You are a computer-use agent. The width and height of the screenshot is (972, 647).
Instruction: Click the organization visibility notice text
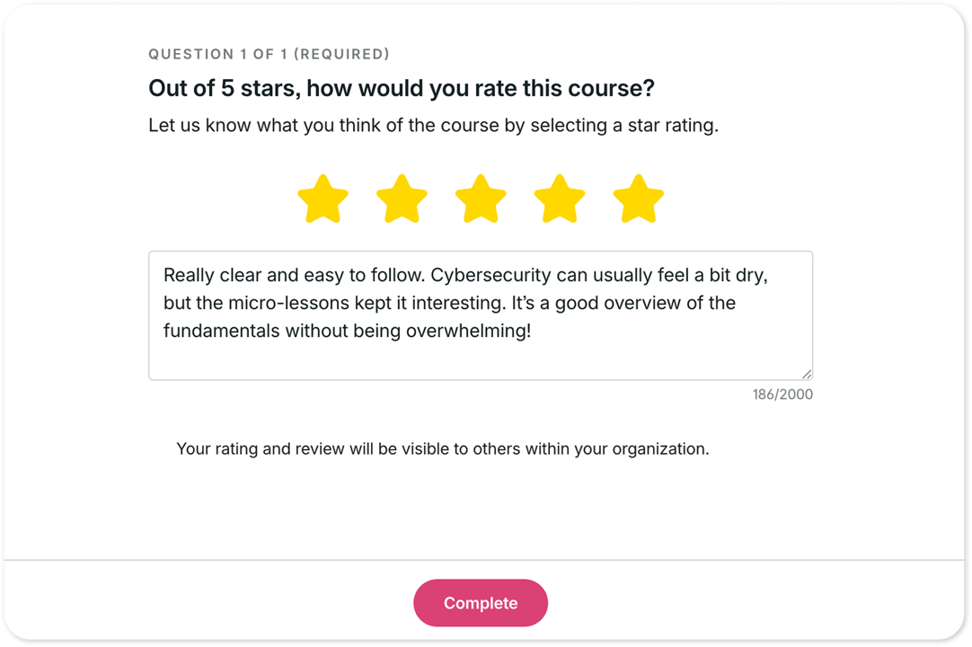tap(442, 448)
